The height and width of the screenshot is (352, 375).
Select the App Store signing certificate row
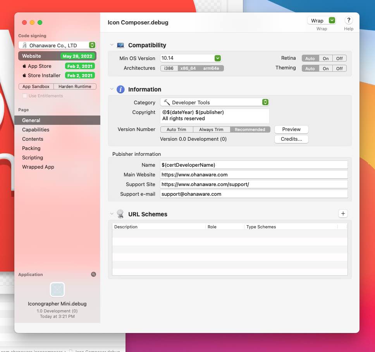point(57,66)
